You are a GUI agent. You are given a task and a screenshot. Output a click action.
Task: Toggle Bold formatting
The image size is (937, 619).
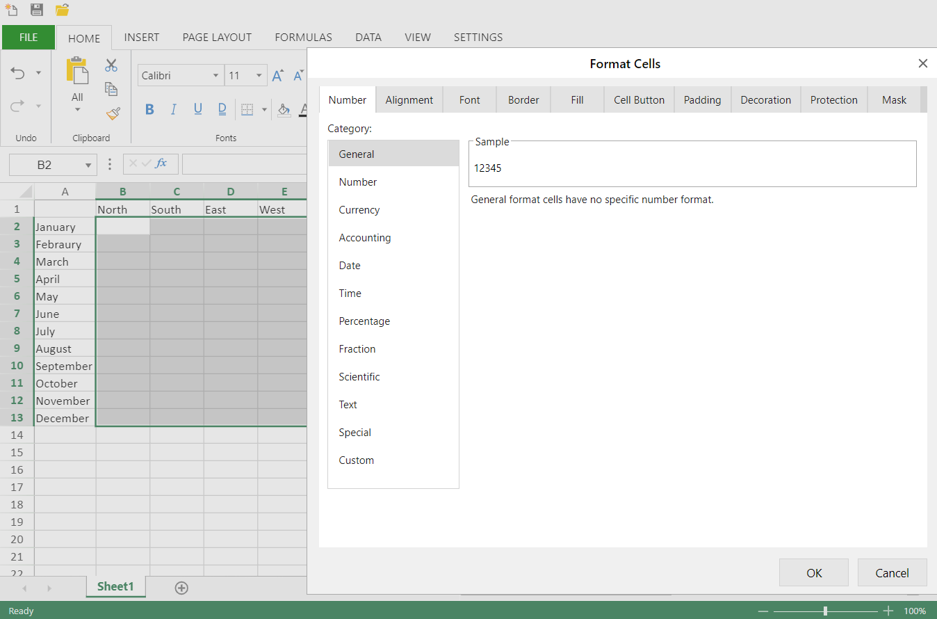pos(149,109)
